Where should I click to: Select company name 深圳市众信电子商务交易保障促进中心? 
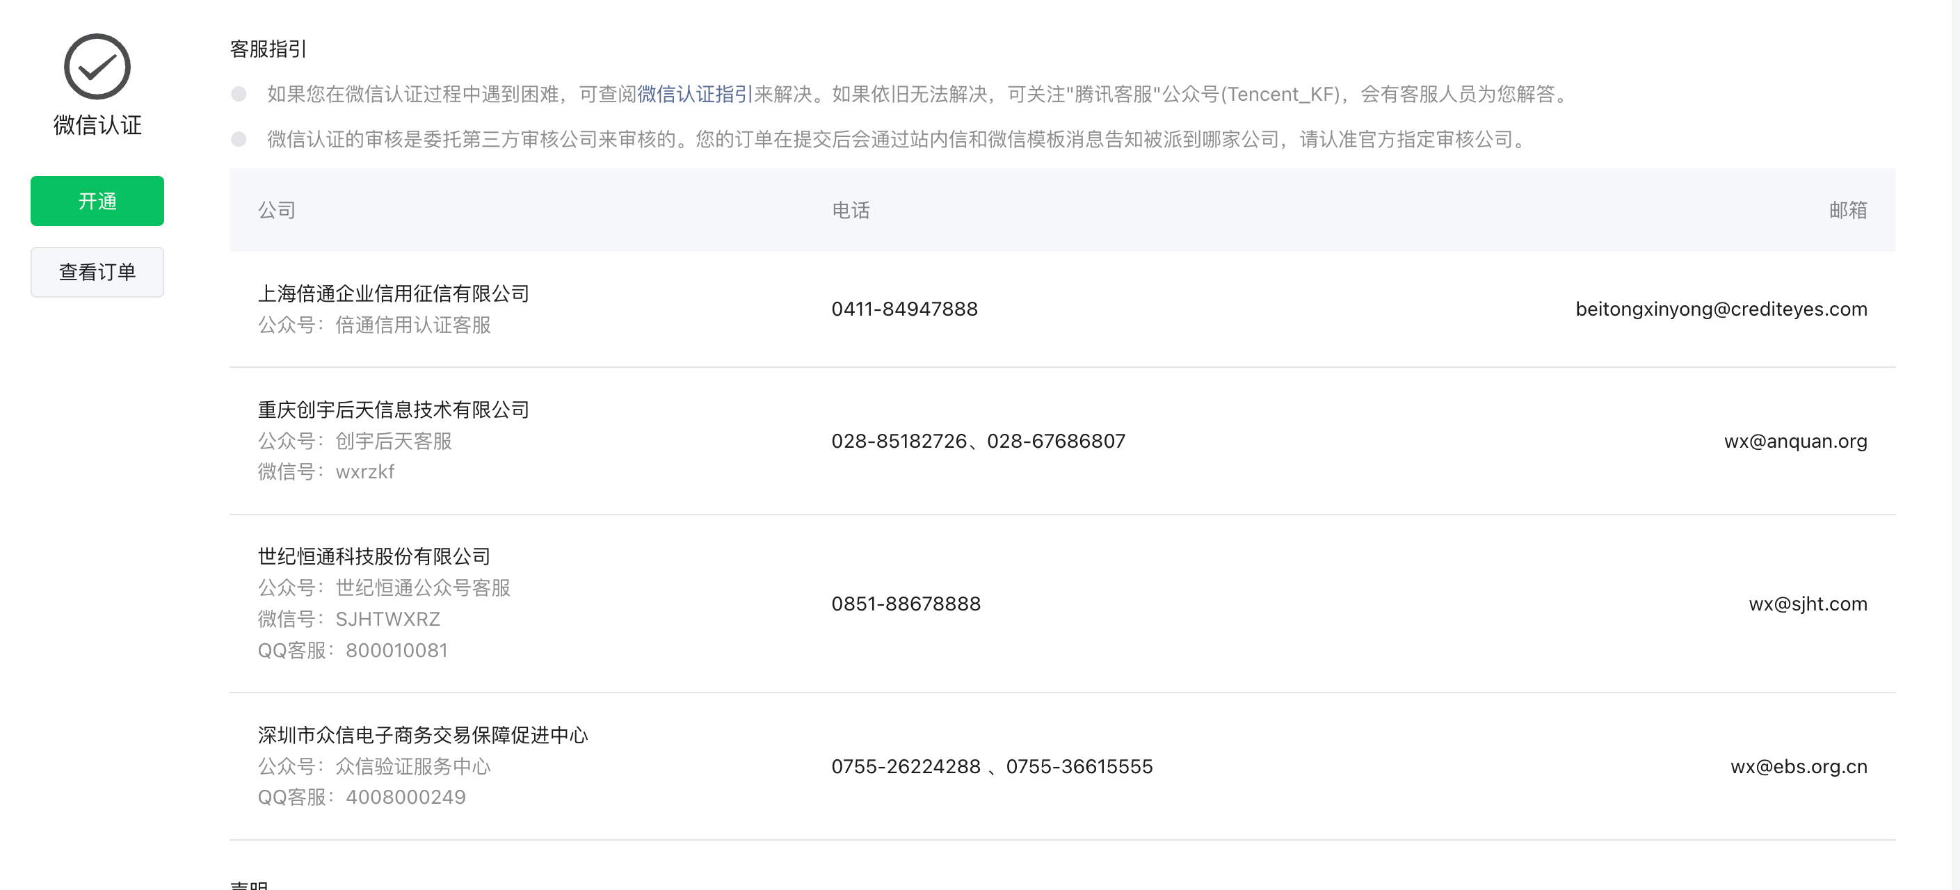423,736
